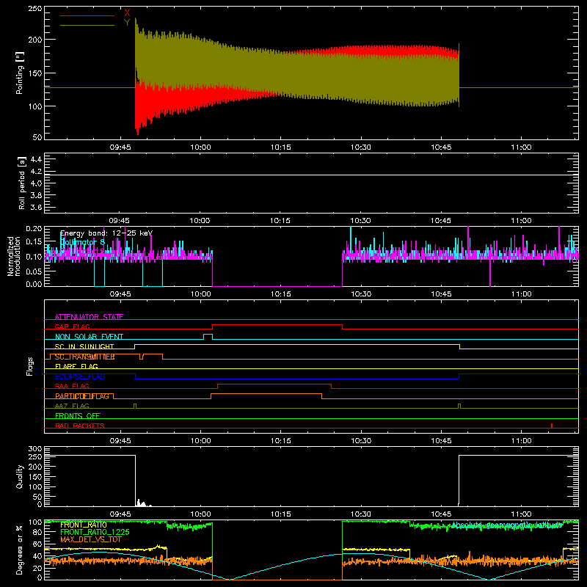The width and height of the screenshot is (587, 587).
Task: Click the GAP_FLAG label
Action: [x=72, y=327]
